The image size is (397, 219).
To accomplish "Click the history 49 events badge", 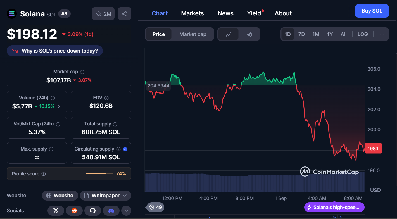I will coord(155,207).
